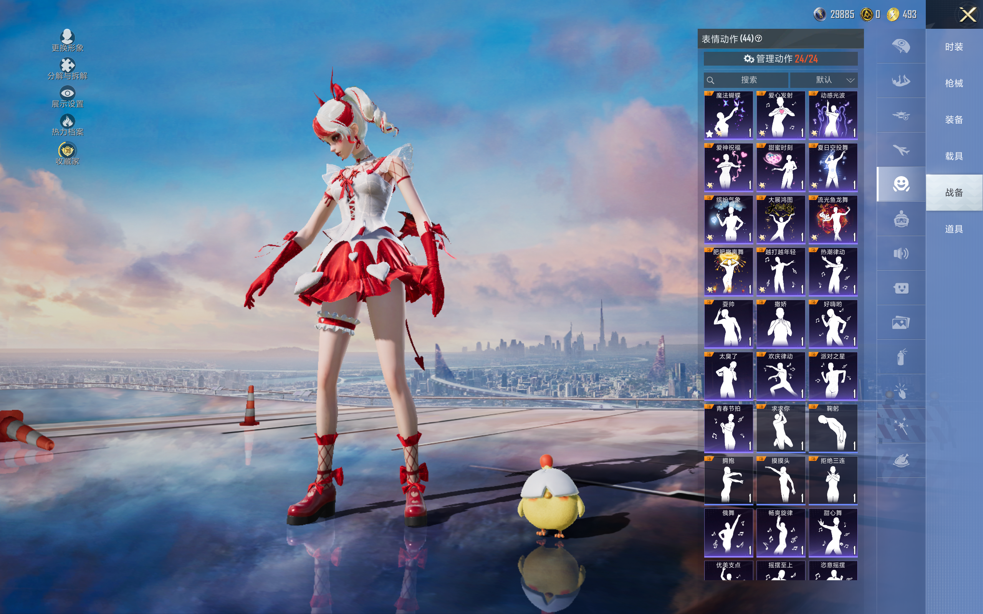Select the smiley emote category icon
This screenshot has width=983, height=614.
pyautogui.click(x=901, y=184)
